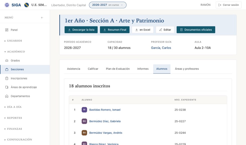Viewport: 246px width, 145px height.
Task: Click the Departamentos house icon
Action: point(7,96)
